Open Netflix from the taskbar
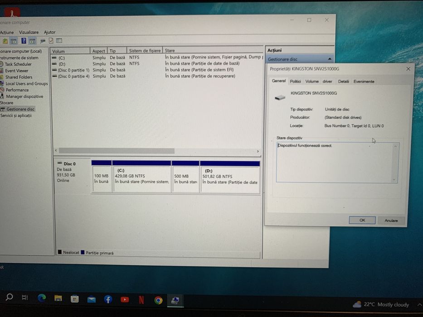 tap(141, 300)
